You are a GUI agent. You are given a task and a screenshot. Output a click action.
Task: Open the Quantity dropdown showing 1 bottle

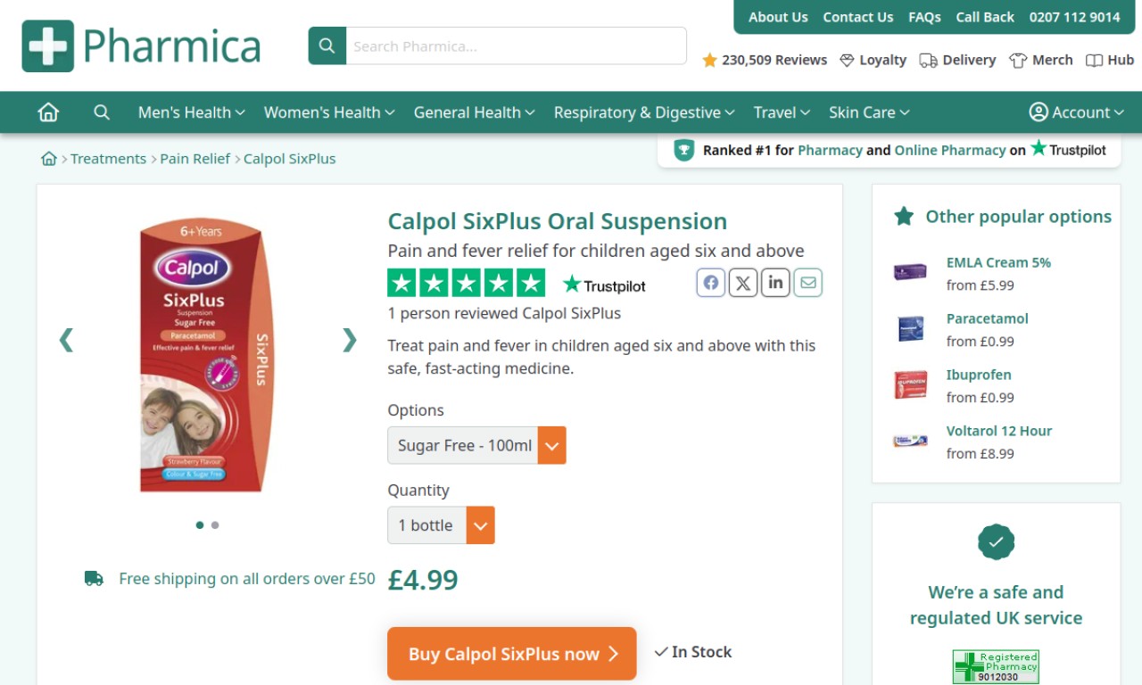(x=441, y=525)
